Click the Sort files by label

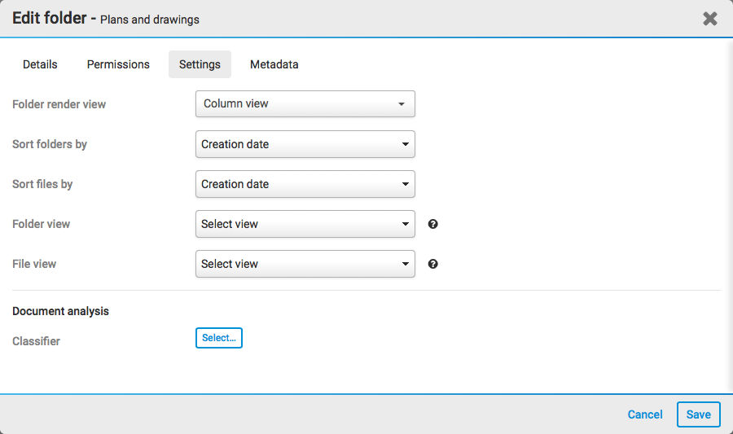[42, 184]
